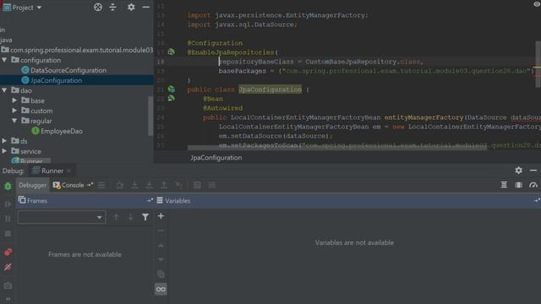
Task: Click the Variables panel header
Action: click(347, 201)
